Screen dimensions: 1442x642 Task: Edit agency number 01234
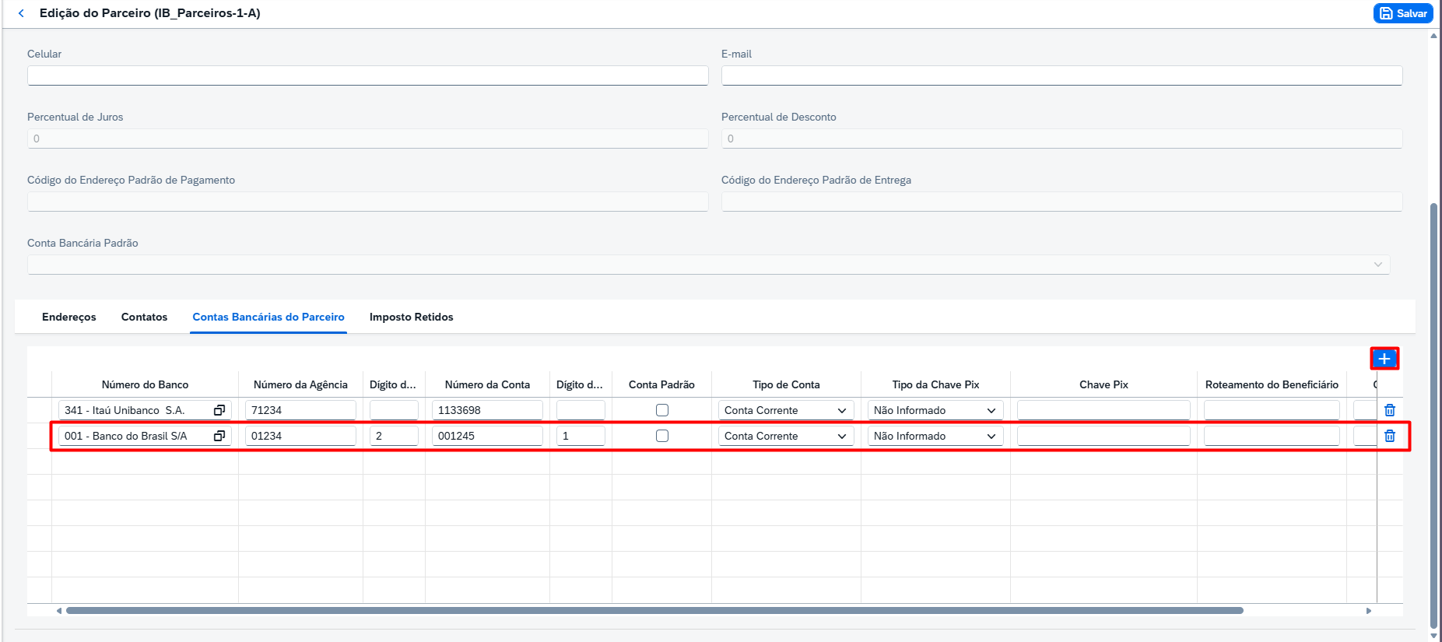point(300,436)
